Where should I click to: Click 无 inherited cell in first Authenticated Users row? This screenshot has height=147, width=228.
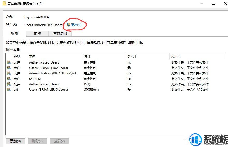click(129, 62)
